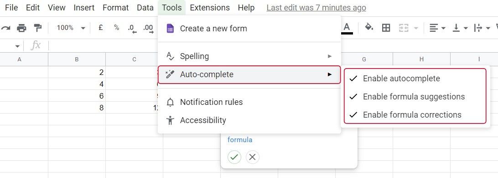
Task: Click the percent format icon
Action: tap(117, 28)
